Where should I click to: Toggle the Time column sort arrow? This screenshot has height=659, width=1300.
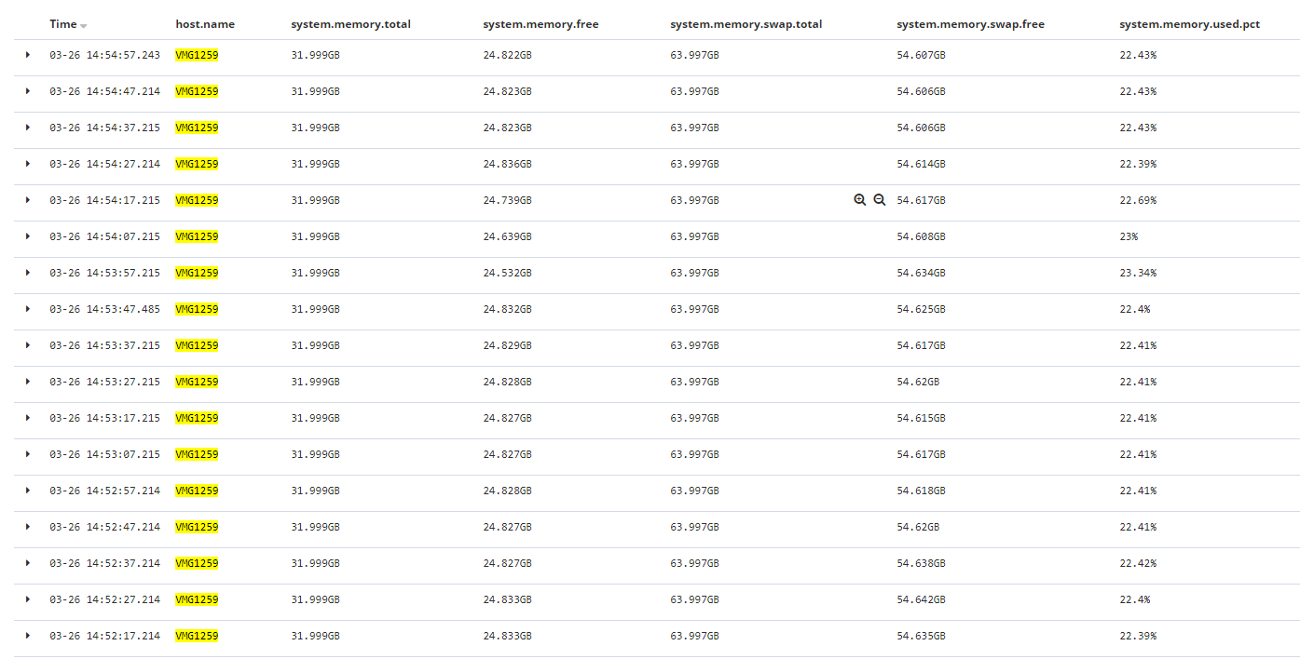click(84, 25)
